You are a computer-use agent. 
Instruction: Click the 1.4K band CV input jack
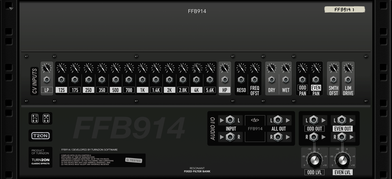click(x=156, y=80)
